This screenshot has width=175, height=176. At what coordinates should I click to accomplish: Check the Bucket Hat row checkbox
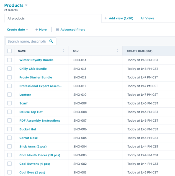tap(9, 129)
